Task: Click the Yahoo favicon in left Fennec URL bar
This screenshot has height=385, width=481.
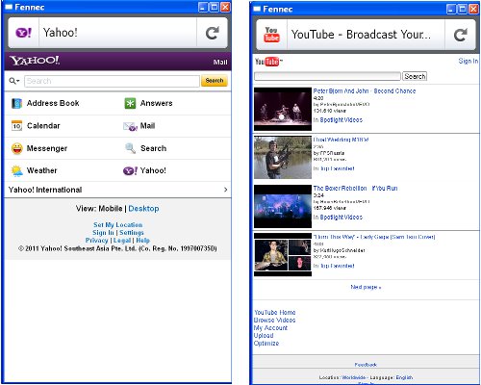Action: (24, 33)
